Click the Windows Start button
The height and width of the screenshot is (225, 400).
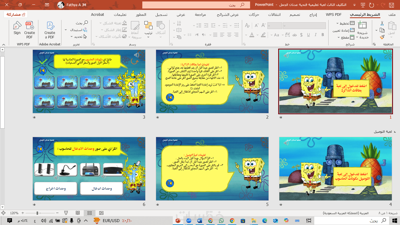pyautogui.click(x=394, y=221)
